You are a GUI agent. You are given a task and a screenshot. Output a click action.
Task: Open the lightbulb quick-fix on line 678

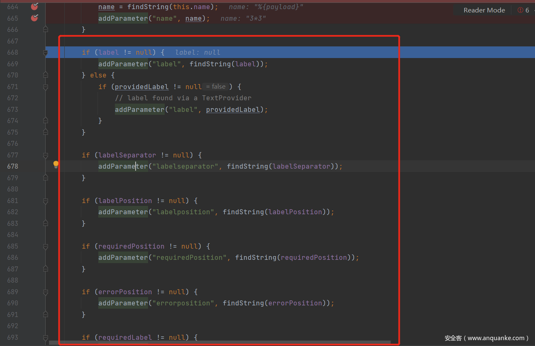[x=56, y=165]
